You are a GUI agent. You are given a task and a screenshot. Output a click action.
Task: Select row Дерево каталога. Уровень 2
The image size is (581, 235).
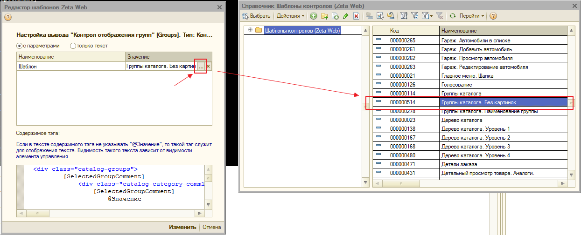(470, 138)
